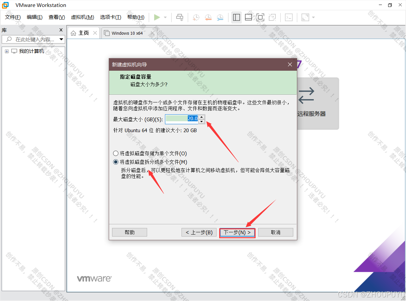Click the 取消 button

[x=276, y=232]
